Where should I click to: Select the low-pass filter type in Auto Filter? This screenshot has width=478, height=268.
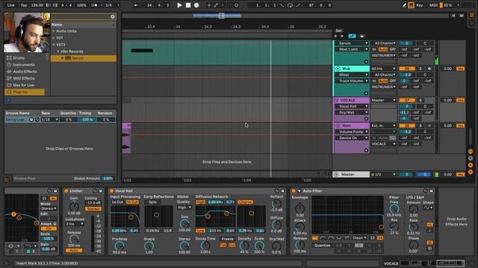tap(315, 237)
